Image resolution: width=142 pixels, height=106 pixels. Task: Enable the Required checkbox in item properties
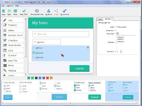[x=117, y=33]
